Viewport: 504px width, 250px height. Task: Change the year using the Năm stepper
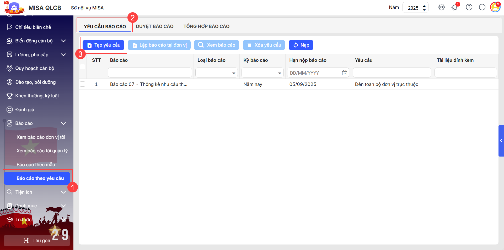[x=424, y=8]
